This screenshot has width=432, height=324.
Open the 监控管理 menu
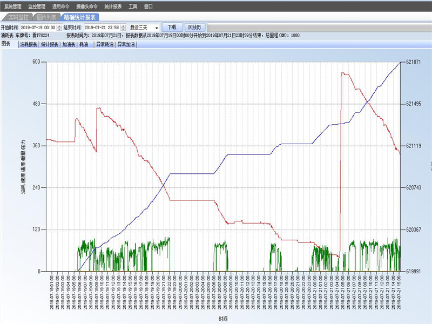[37, 6]
